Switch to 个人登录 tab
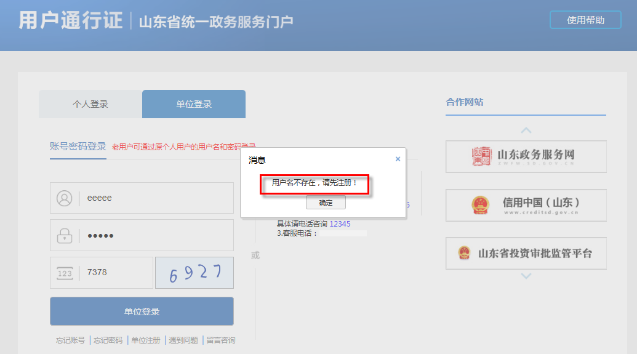The width and height of the screenshot is (637, 354). 90,104
